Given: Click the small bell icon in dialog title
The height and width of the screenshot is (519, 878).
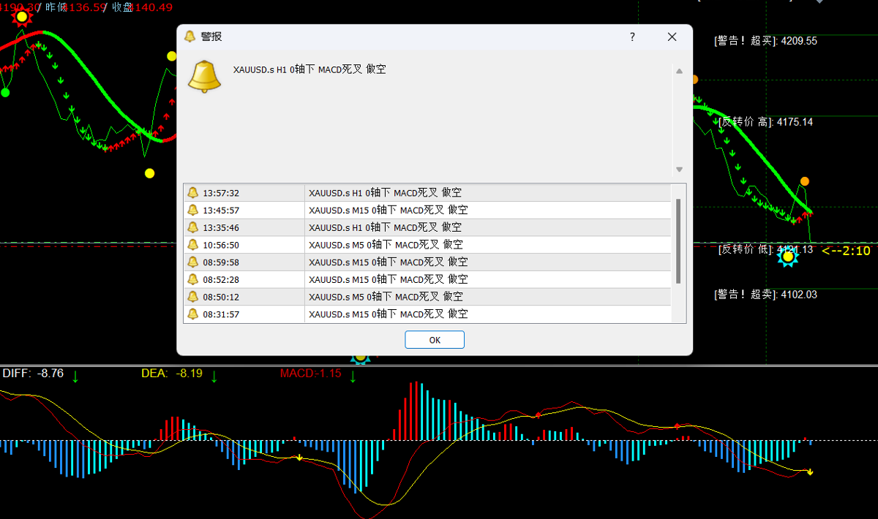Looking at the screenshot, I should (190, 37).
